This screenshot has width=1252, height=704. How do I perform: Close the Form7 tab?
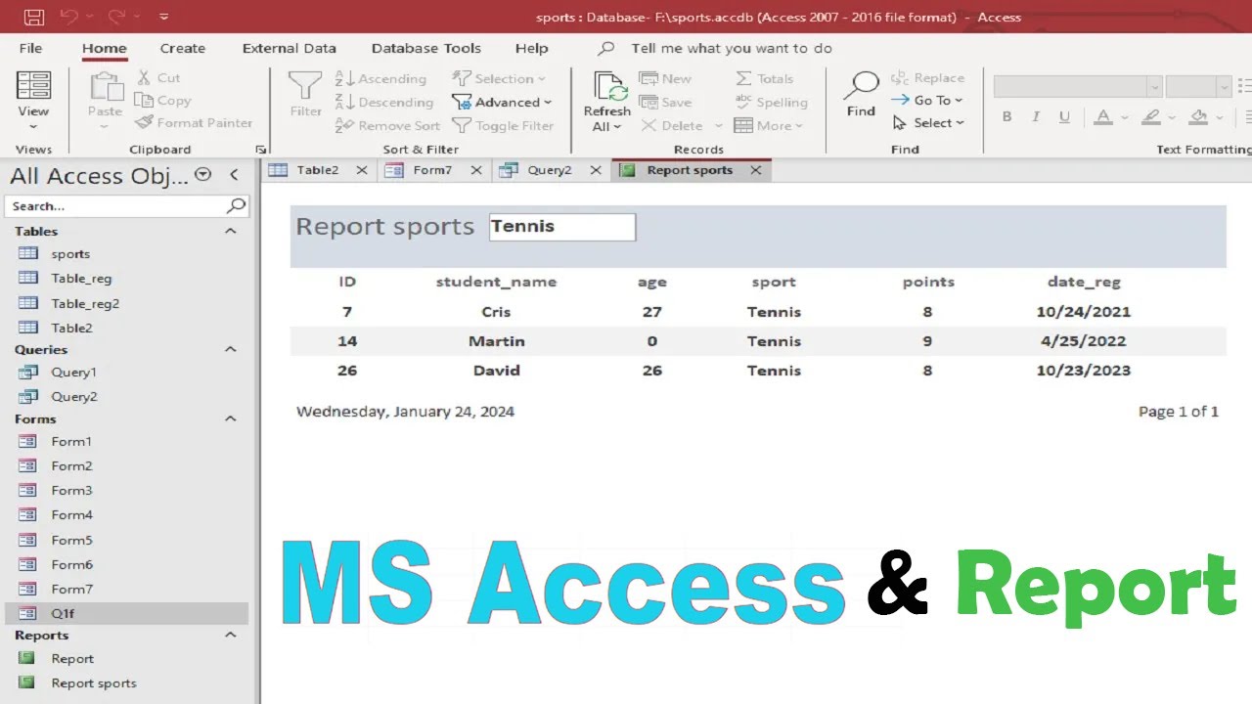point(476,170)
